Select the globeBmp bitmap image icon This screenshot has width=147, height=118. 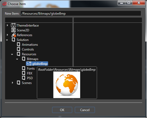[x=29, y=64]
